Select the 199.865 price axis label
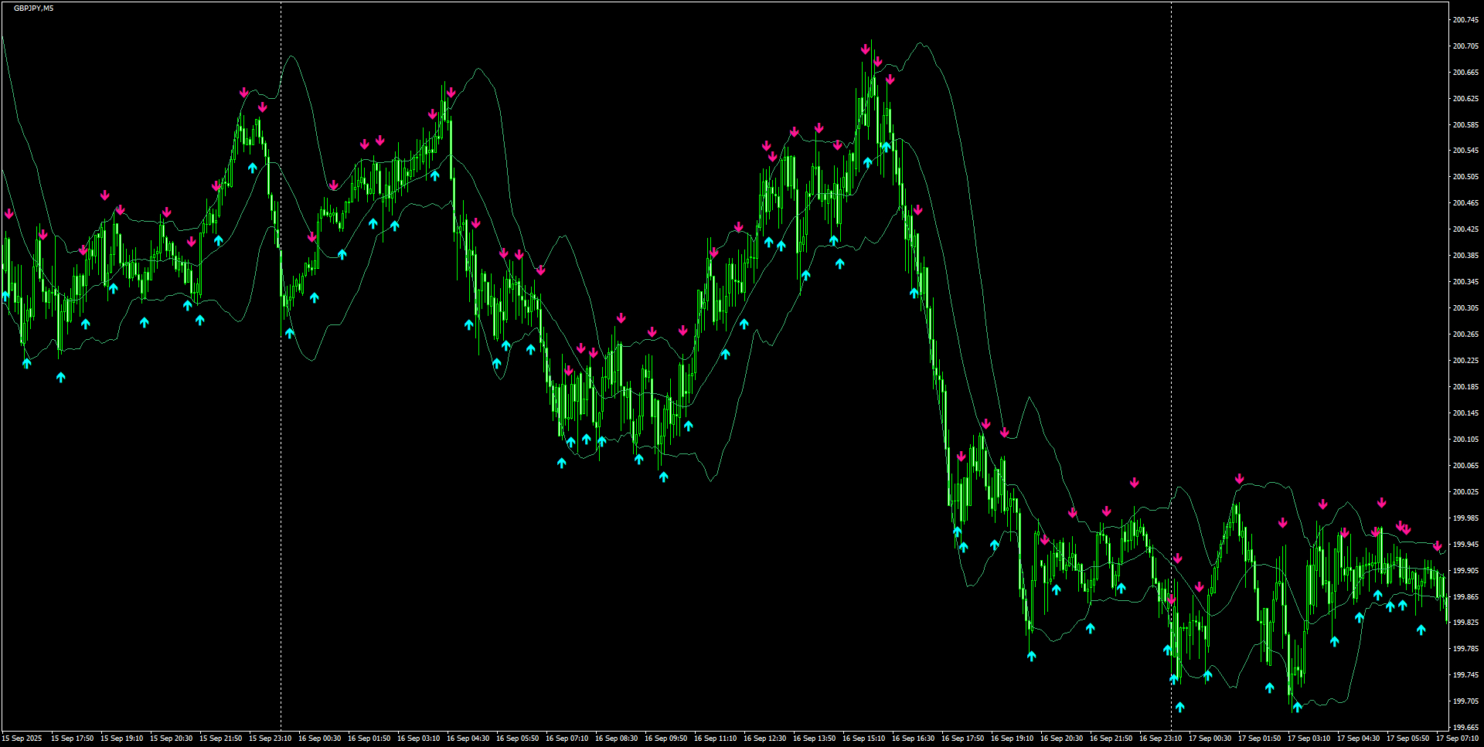Viewport: 1484px width, 747px height. [x=1465, y=597]
